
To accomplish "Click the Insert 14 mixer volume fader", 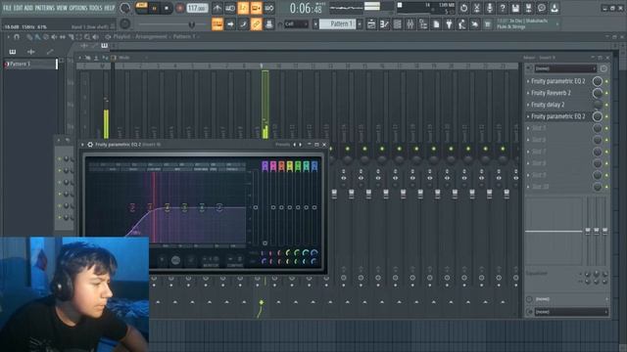I will [x=352, y=194].
